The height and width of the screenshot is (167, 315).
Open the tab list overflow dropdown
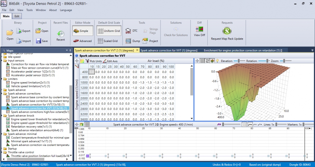point(313,50)
